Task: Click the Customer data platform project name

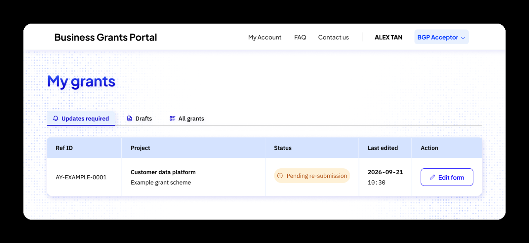Action: pyautogui.click(x=163, y=172)
